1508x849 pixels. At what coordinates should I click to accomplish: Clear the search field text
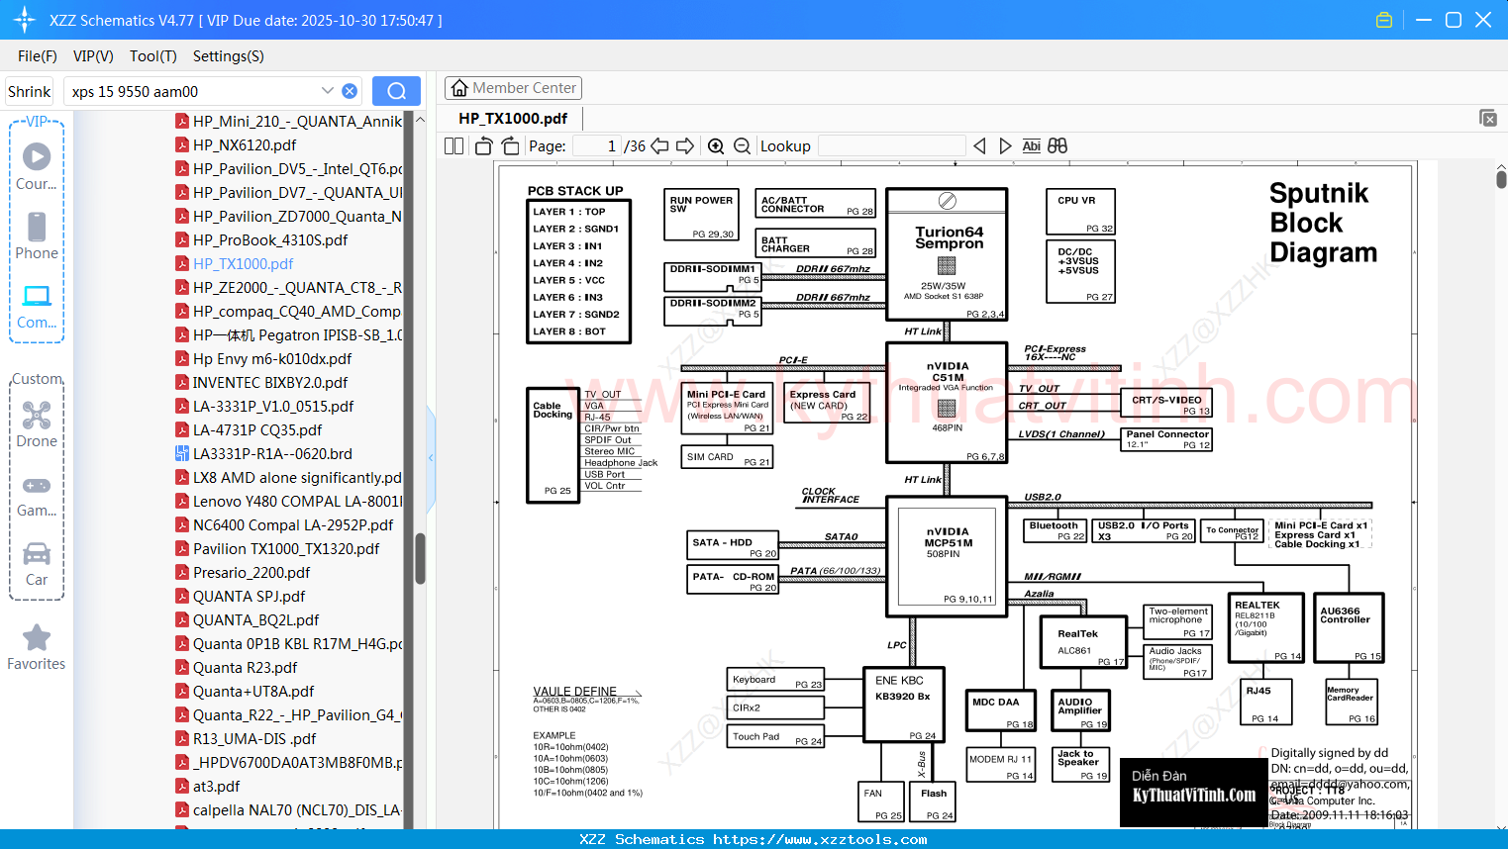350,91
